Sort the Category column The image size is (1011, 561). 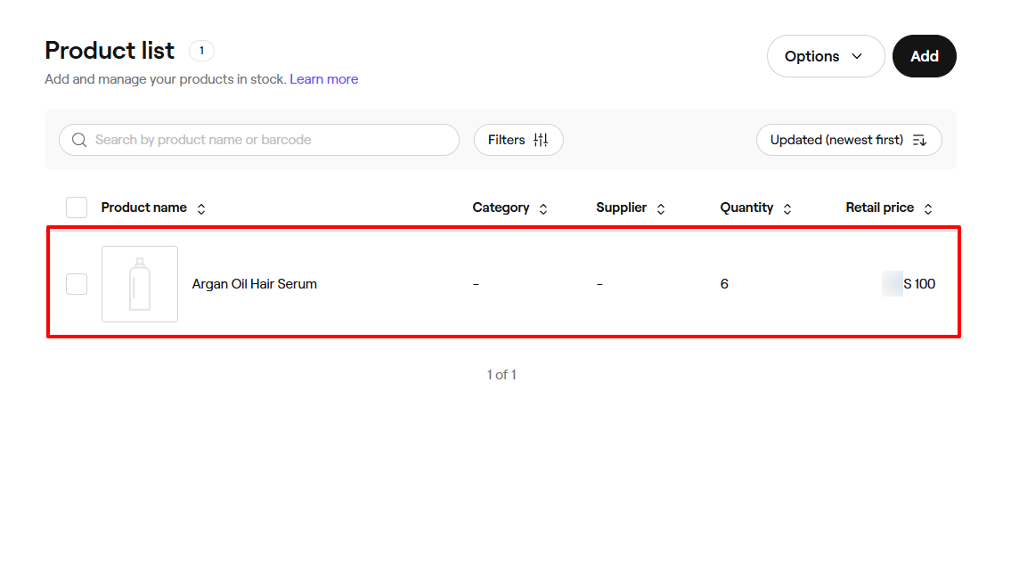(x=543, y=207)
